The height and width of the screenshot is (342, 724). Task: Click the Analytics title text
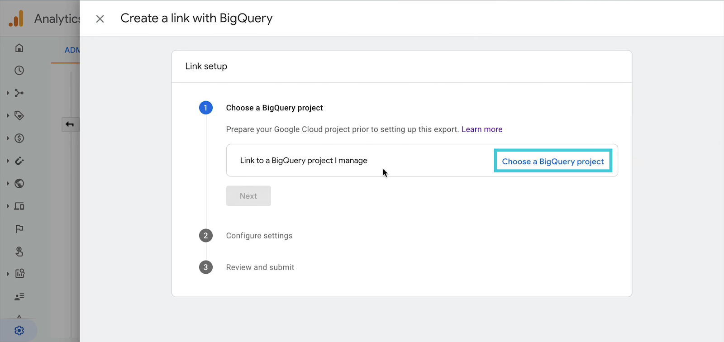(57, 19)
